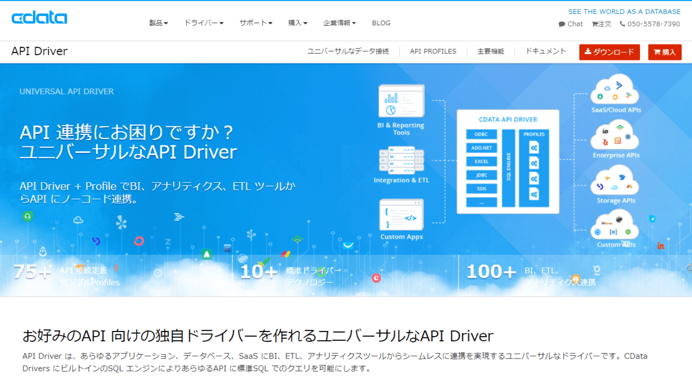692x384 pixels.
Task: Click the お好みのAPI 向けの独自ドライバー heading
Action: (x=257, y=336)
